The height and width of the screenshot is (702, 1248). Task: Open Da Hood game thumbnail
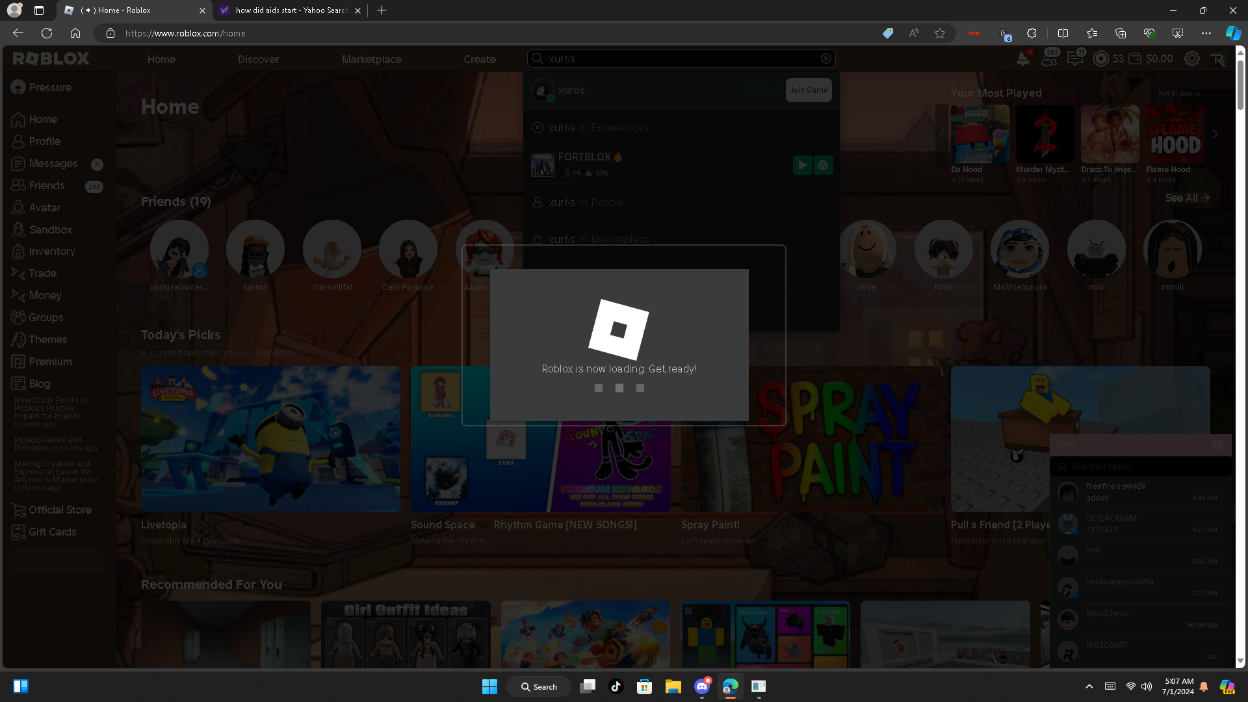980,134
